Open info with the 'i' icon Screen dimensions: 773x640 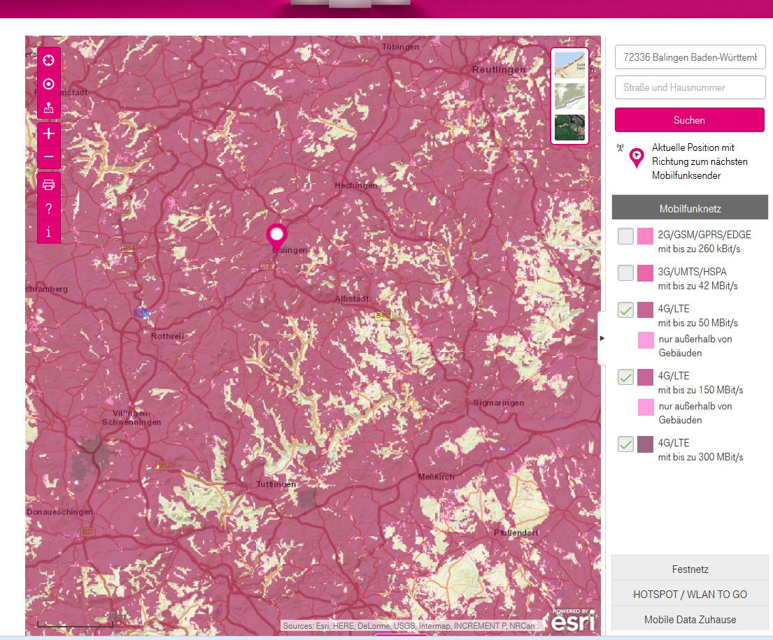(48, 232)
